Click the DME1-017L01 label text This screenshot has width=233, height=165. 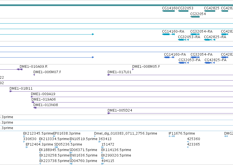click(119, 72)
